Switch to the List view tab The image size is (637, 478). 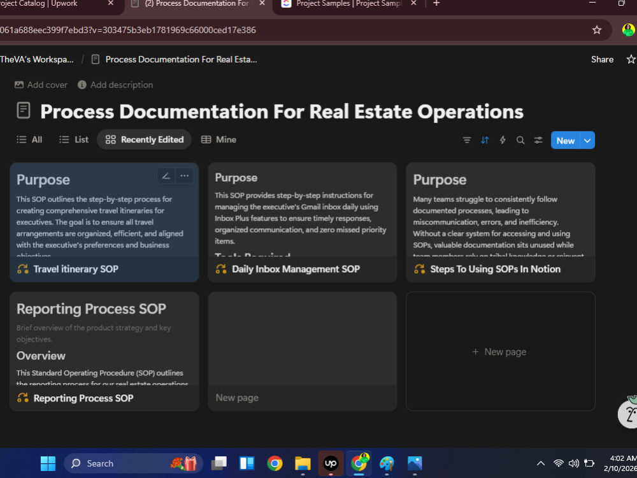[x=74, y=140]
